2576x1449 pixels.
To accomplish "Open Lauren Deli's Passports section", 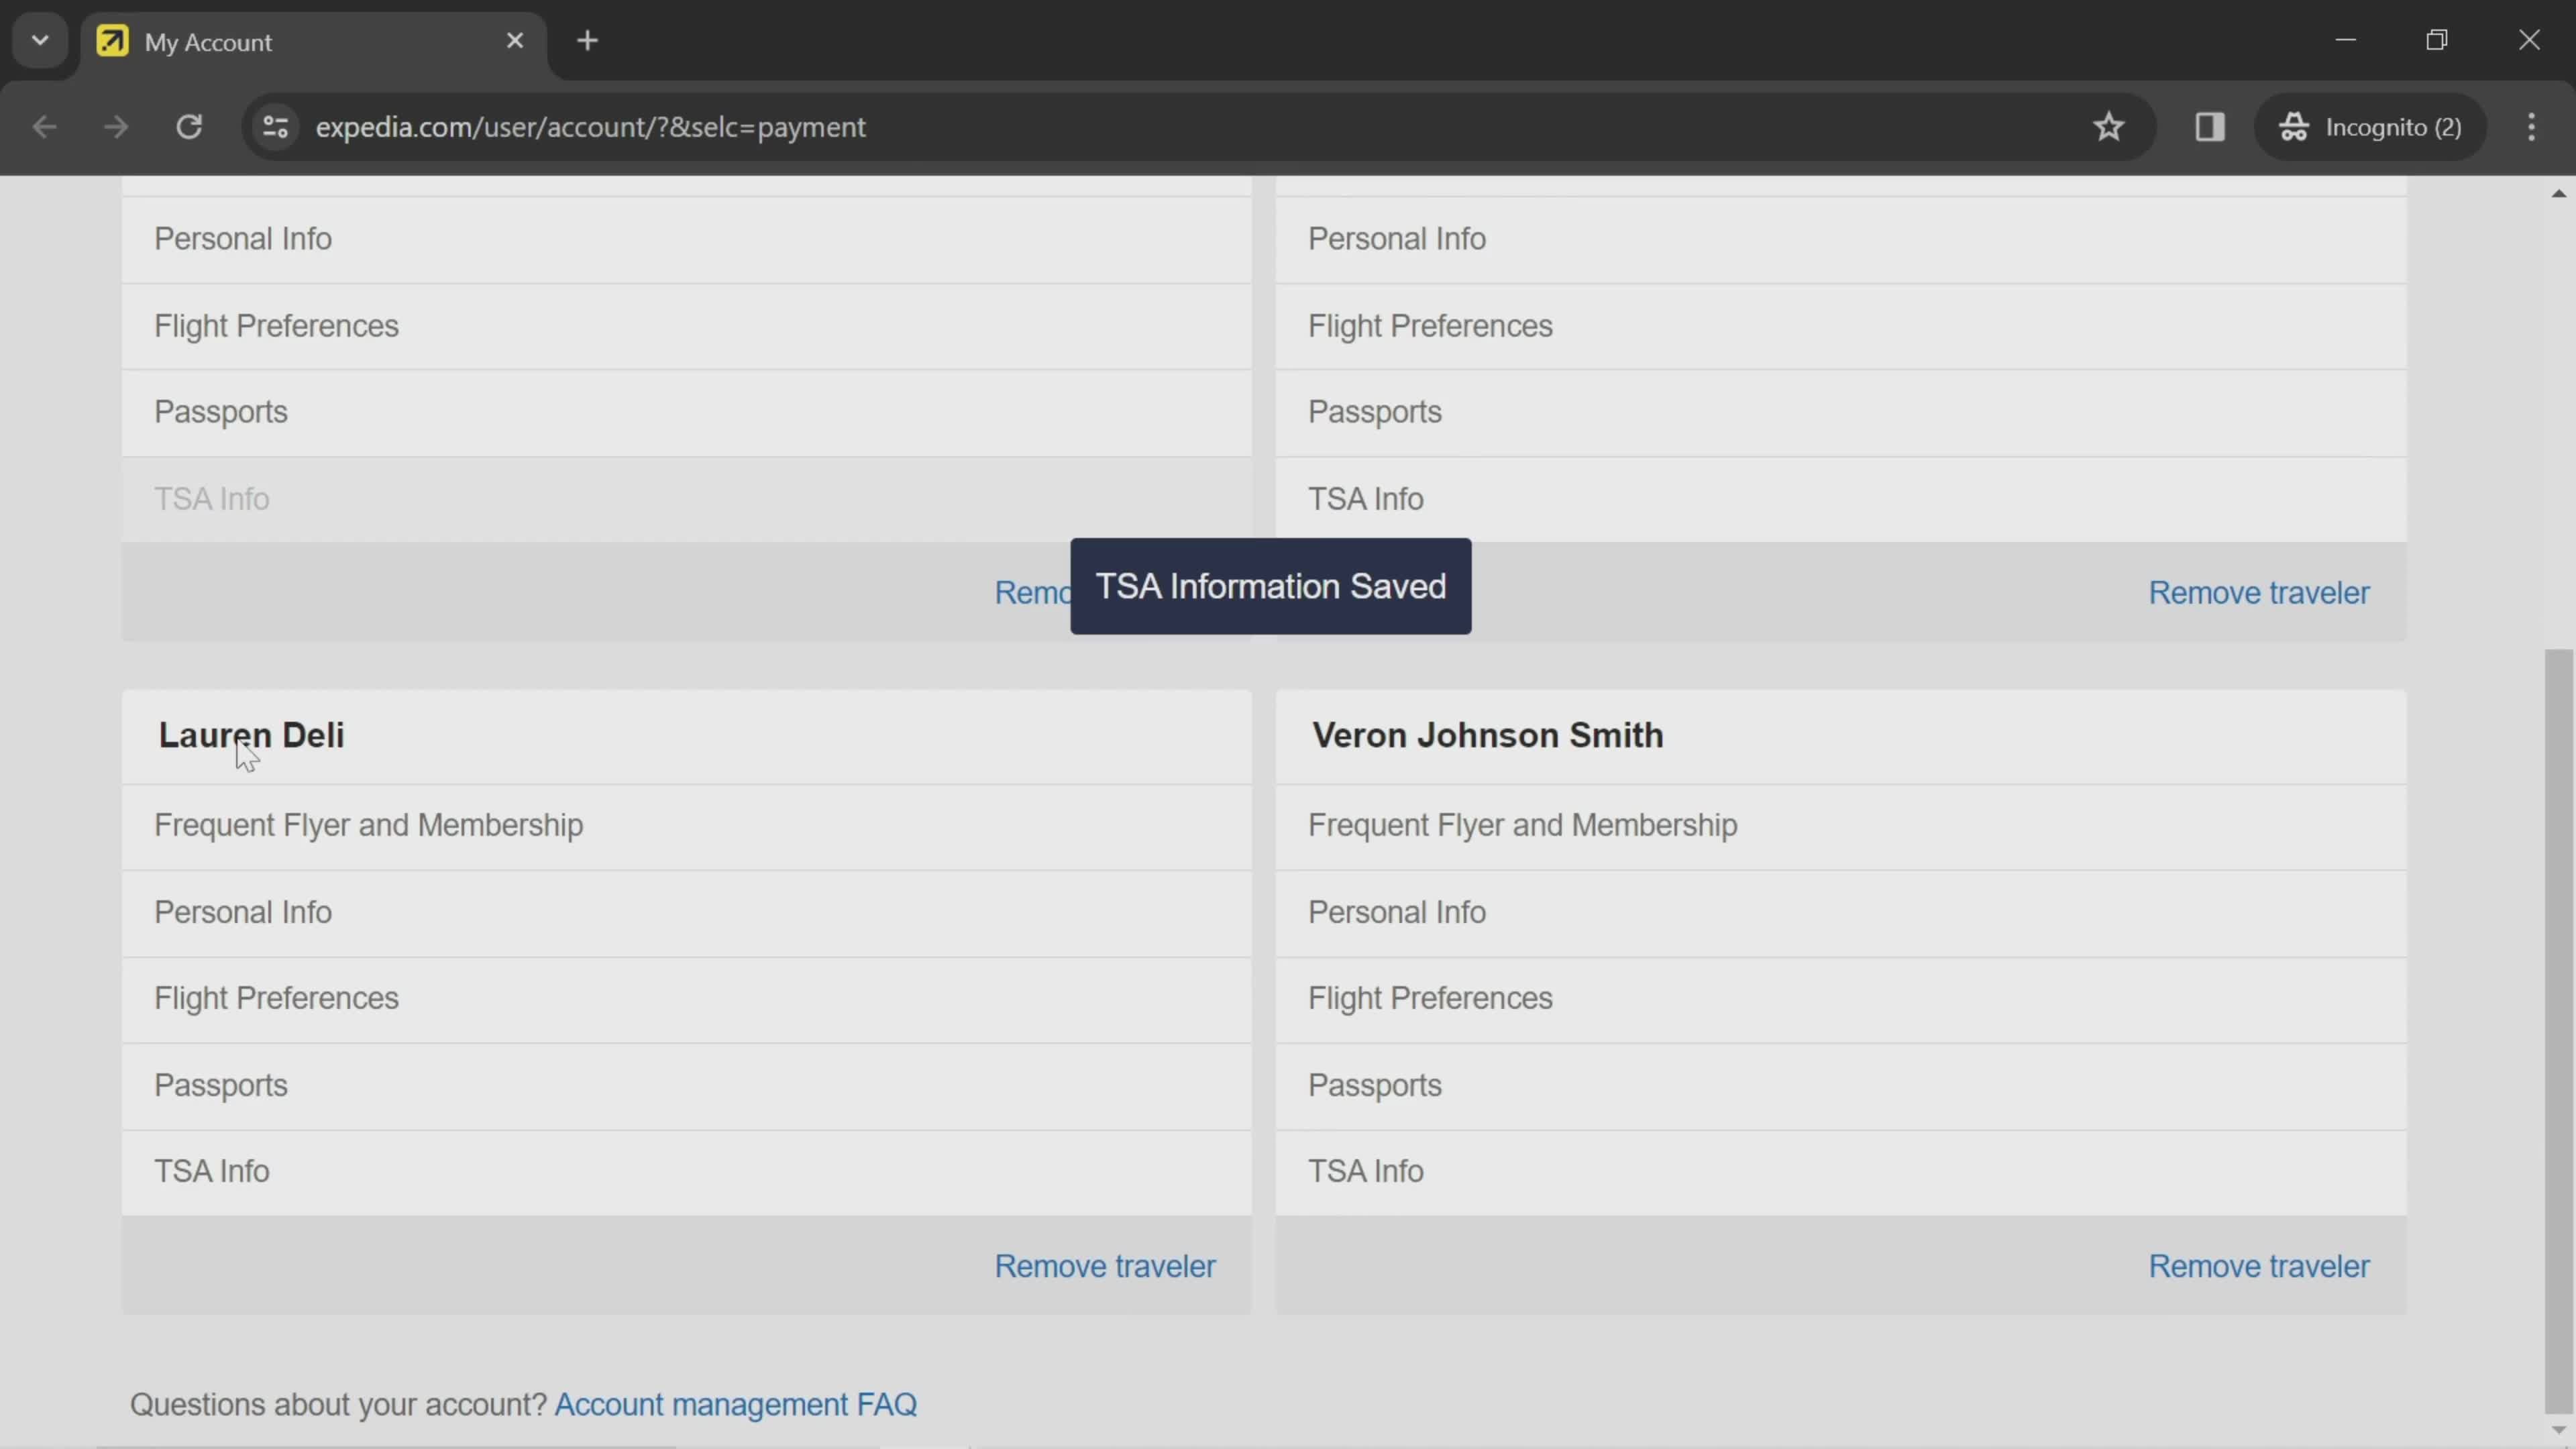I will tap(686, 1086).
